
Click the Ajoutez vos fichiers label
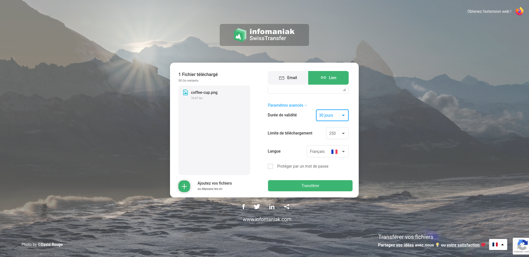[x=215, y=183]
